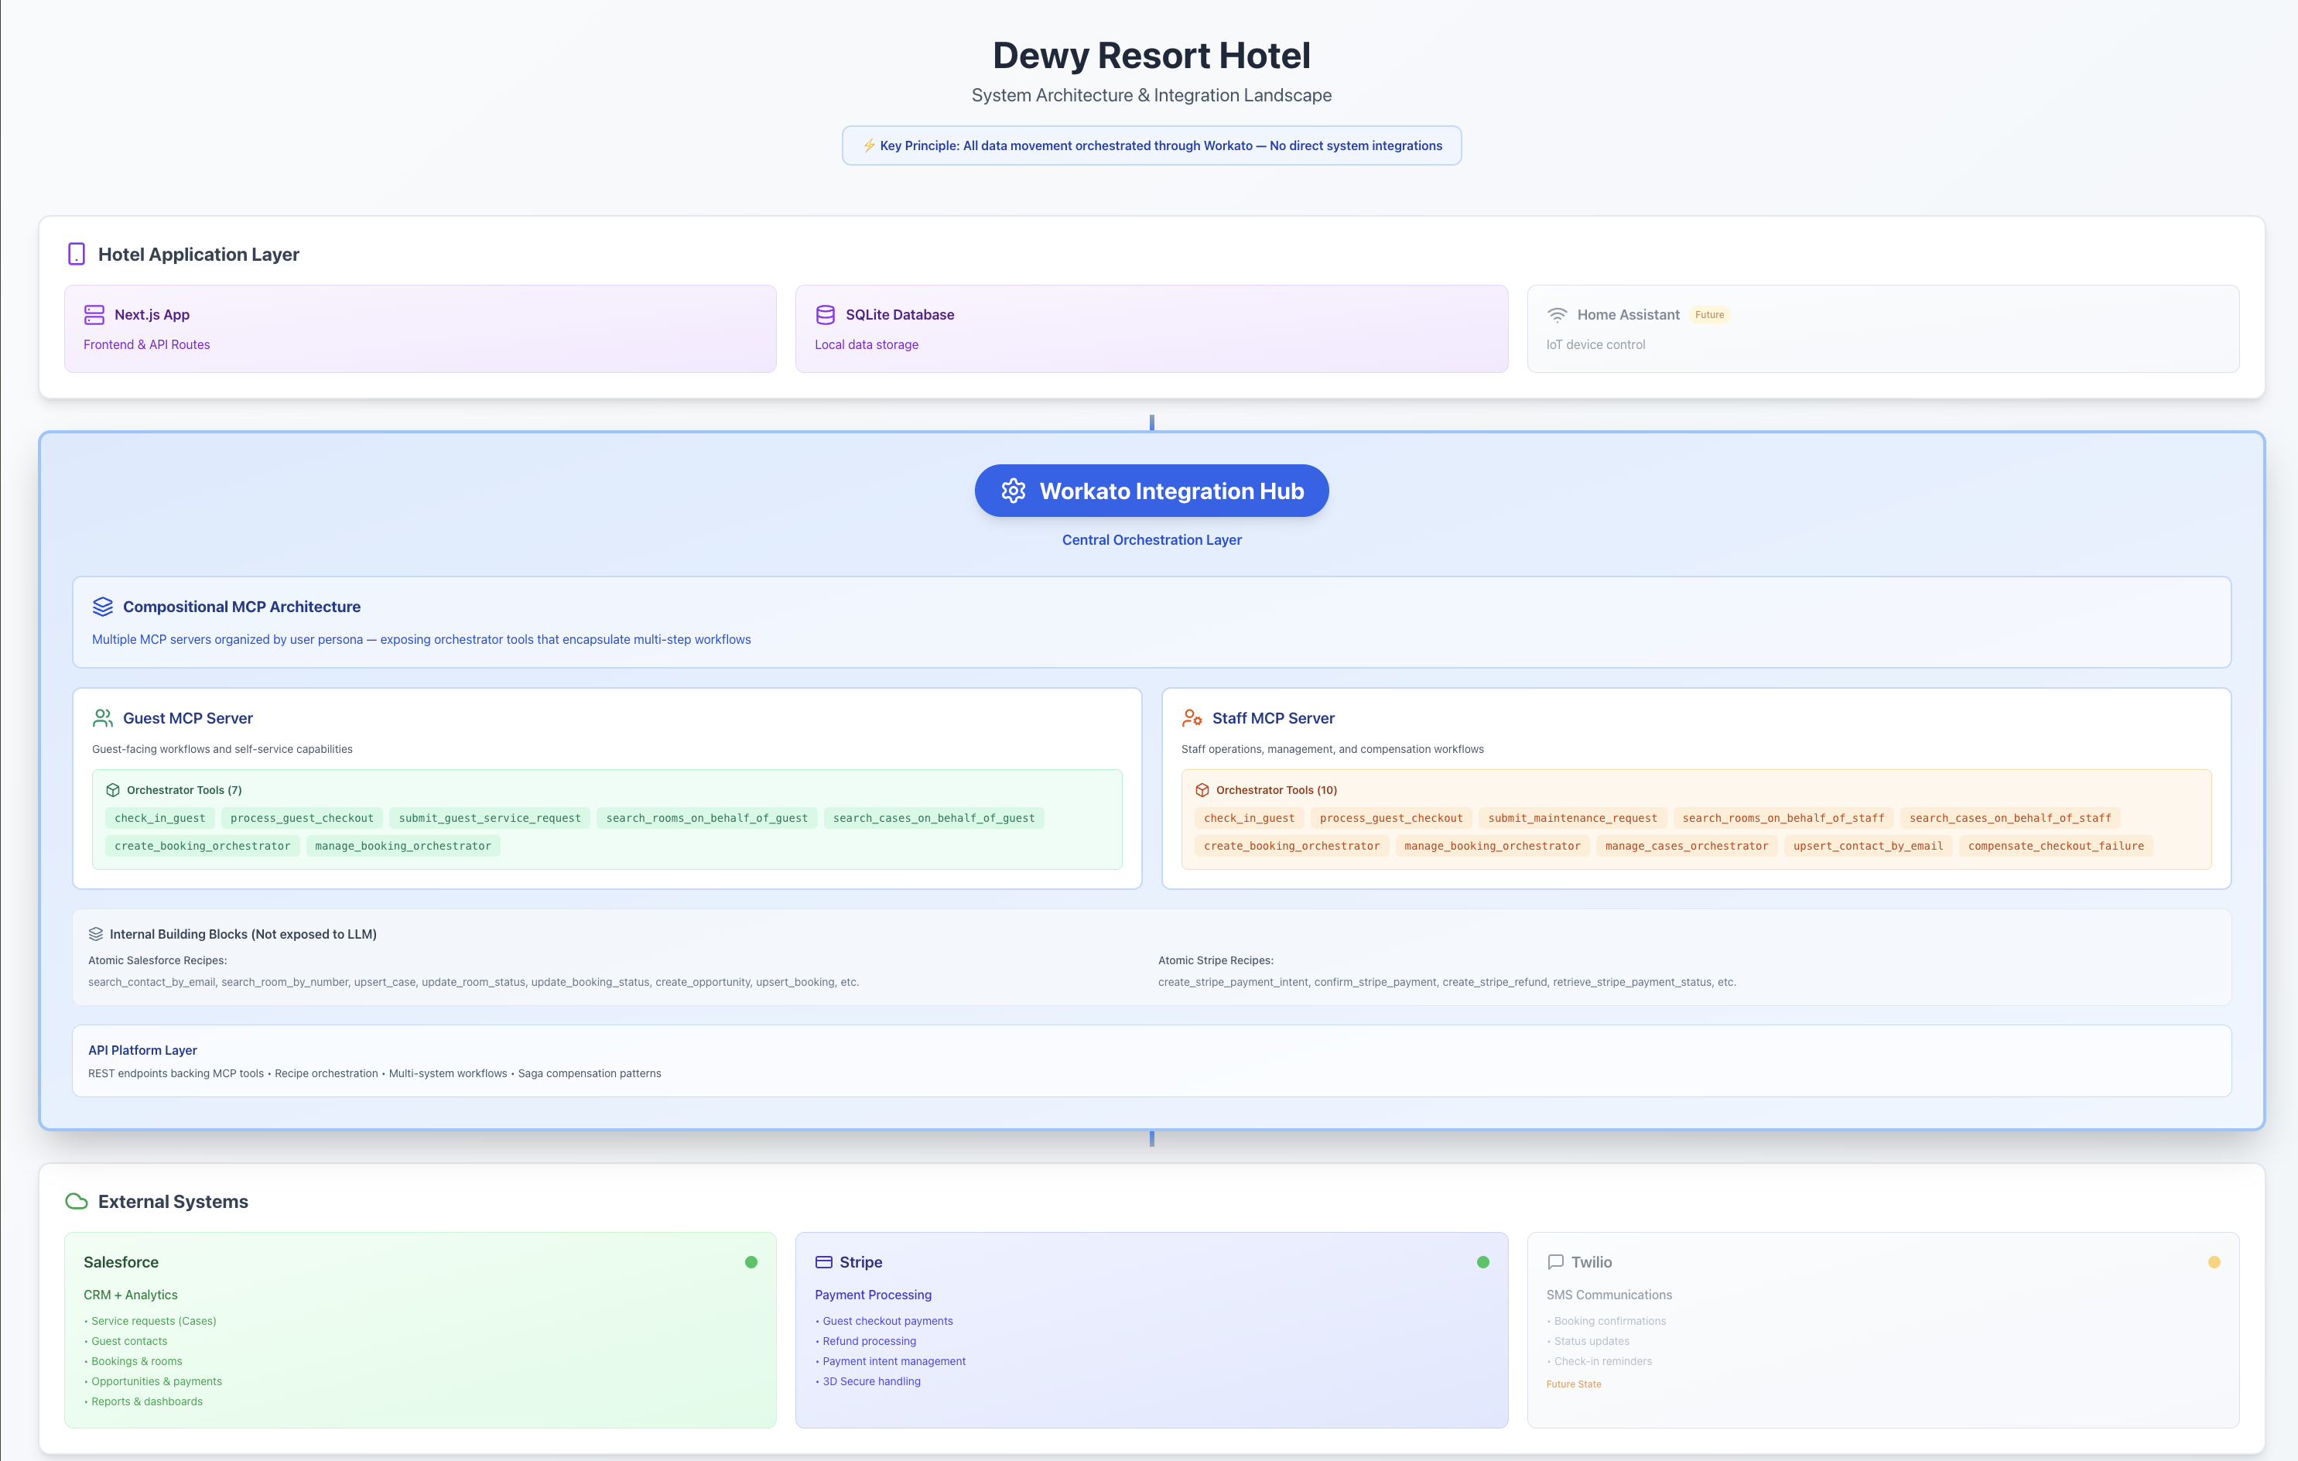Click the Atomic Stripe Recipes label
The width and height of the screenshot is (2298, 1461).
tap(1216, 960)
